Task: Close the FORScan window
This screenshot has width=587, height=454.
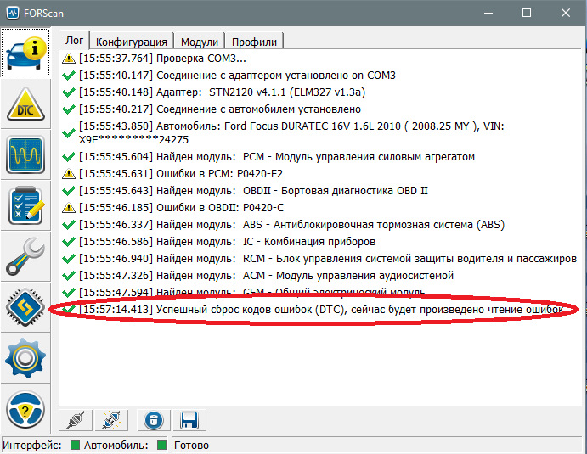Action: pos(565,13)
